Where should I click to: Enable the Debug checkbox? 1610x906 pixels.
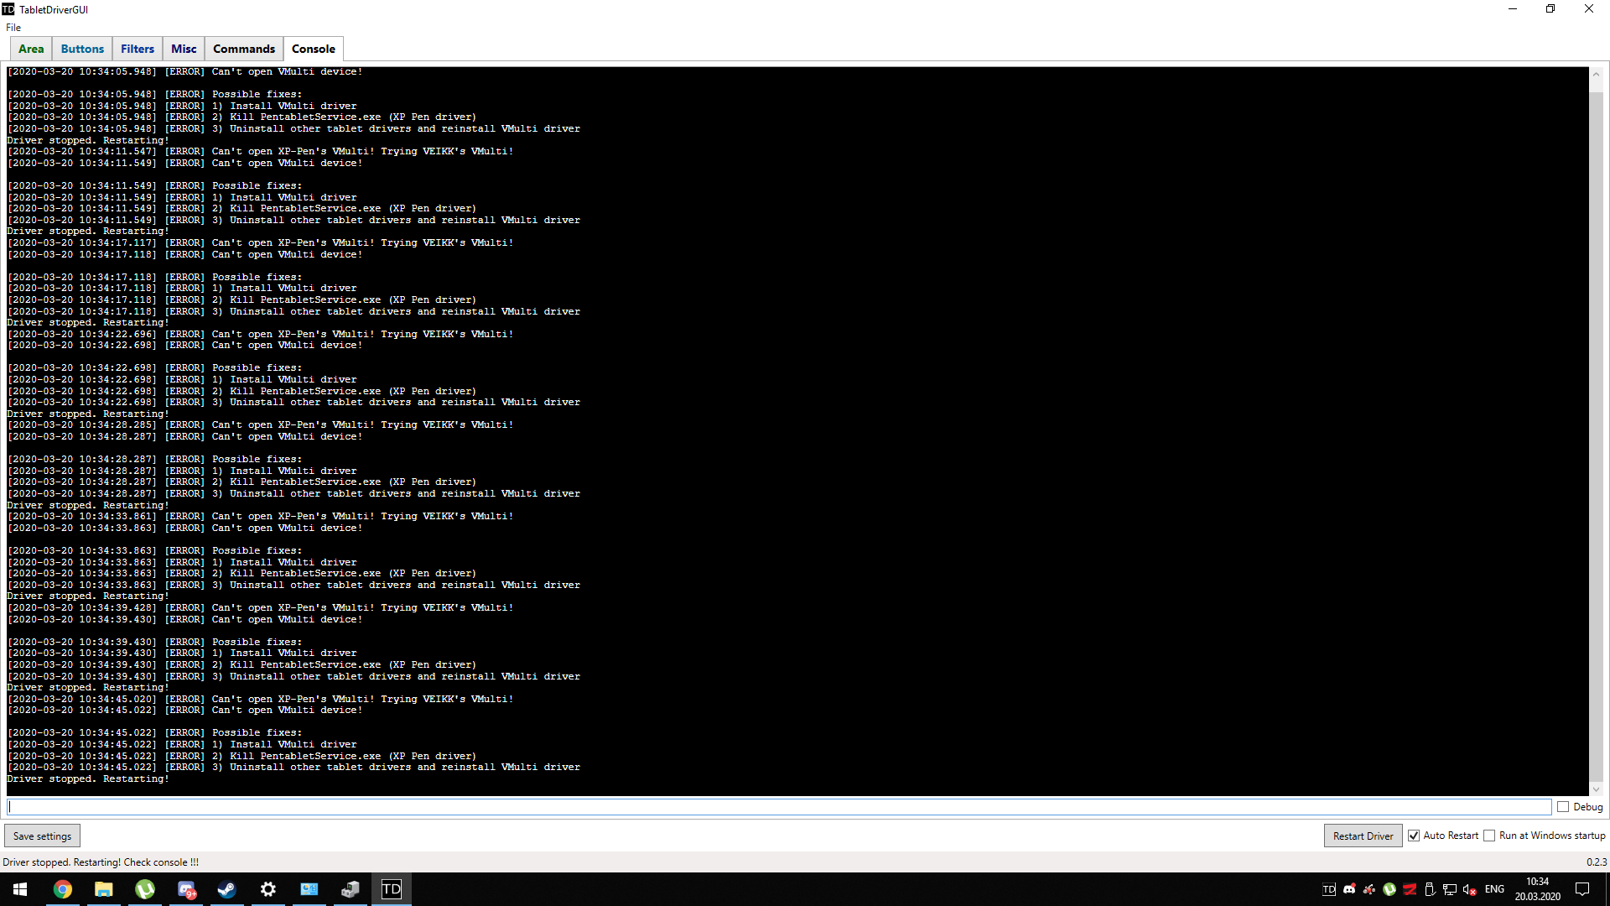pos(1563,807)
